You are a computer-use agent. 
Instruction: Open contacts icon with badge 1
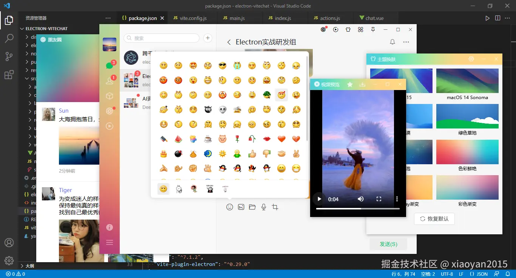click(110, 81)
